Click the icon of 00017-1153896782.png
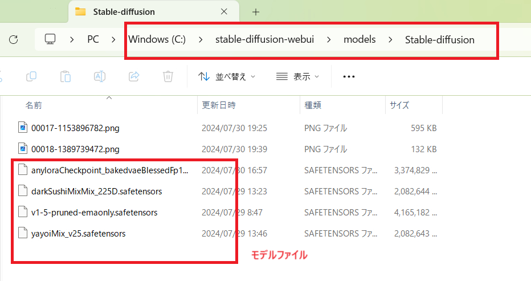This screenshot has height=281, width=531. [23, 128]
